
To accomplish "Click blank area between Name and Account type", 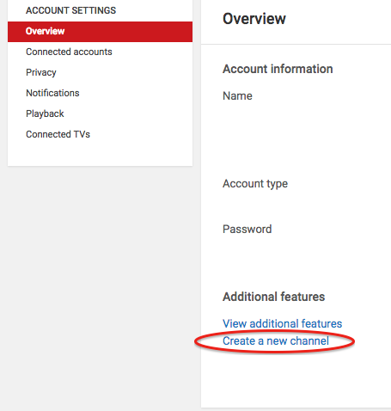I will [296, 140].
